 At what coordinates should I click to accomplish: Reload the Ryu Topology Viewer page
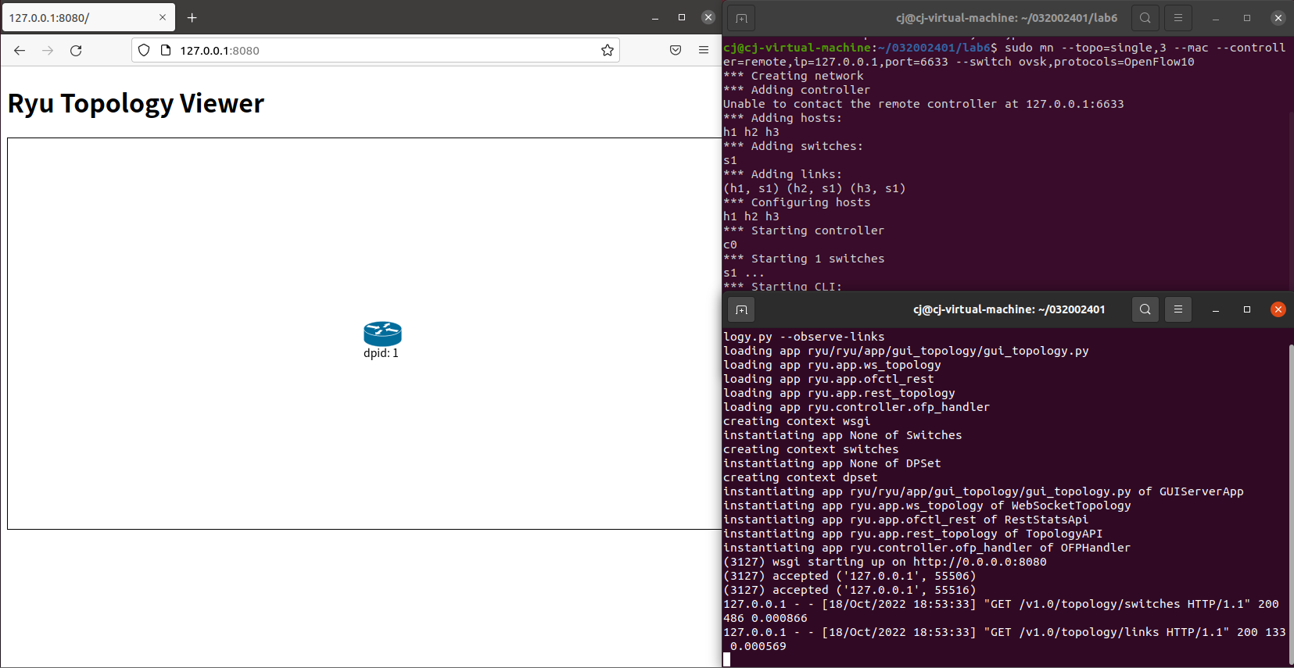coord(76,51)
